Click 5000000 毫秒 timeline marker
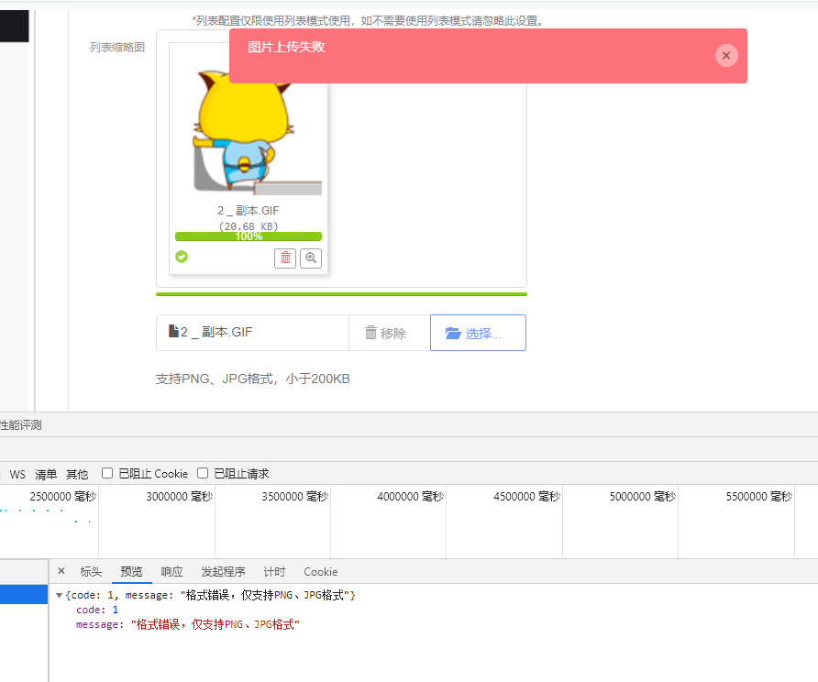Screen dimensions: 818x682 pos(643,497)
